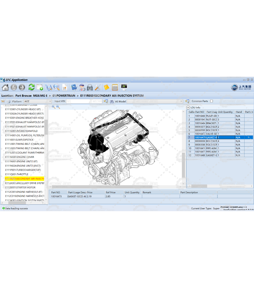The image size is (254, 291).
Task: Click the green refresh arrows icon
Action: (32, 87)
